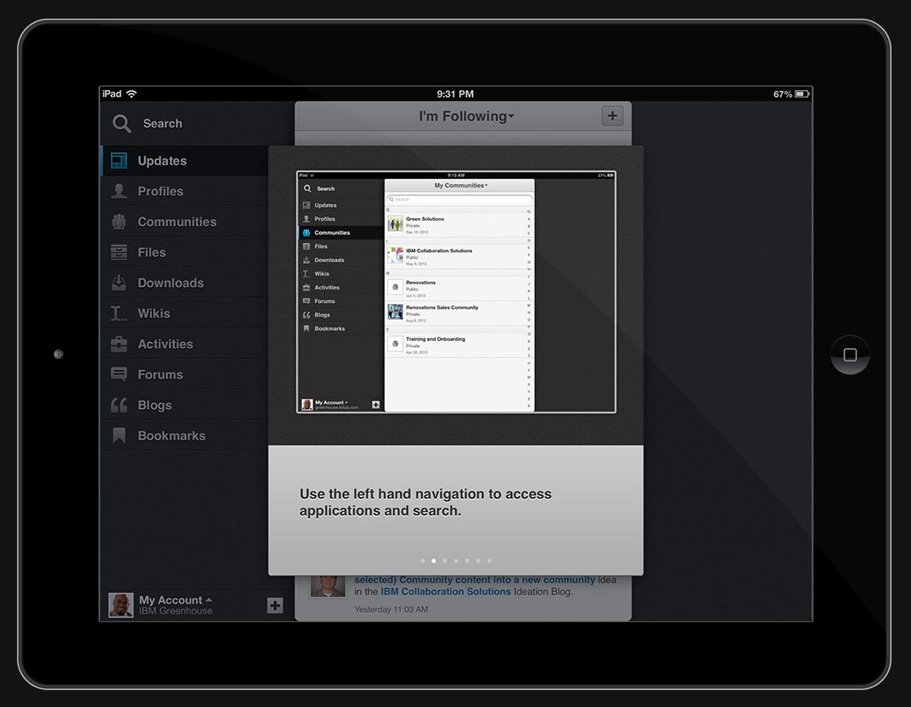Image resolution: width=911 pixels, height=707 pixels.
Task: Select the Updates sidebar icon
Action: [x=119, y=160]
